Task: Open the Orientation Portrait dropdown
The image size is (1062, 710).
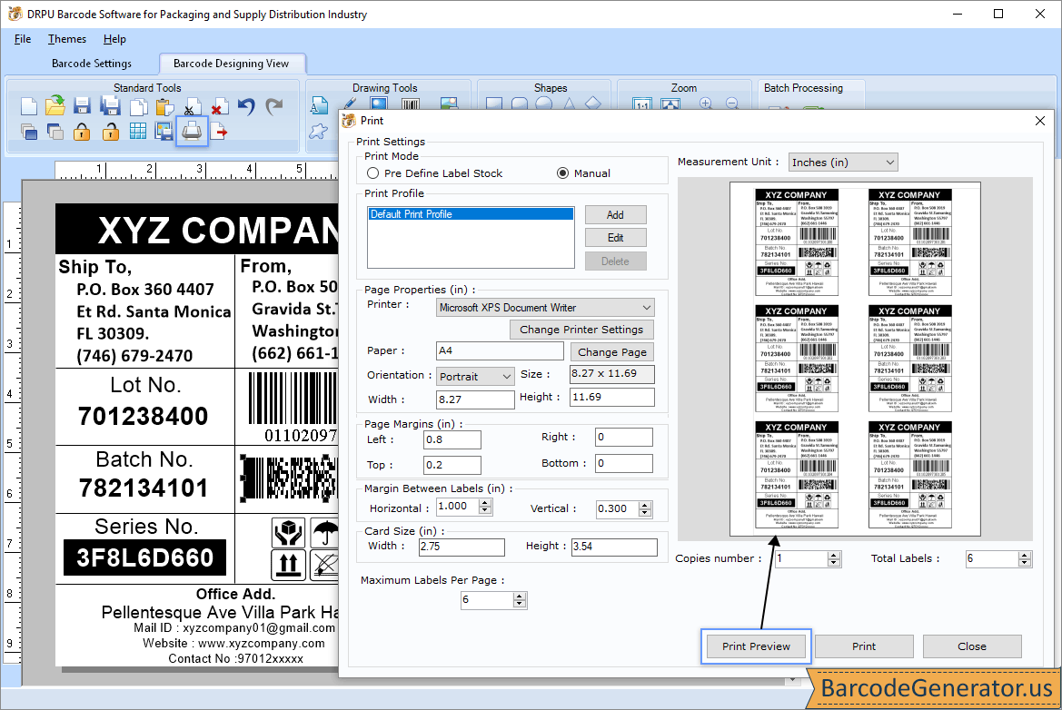Action: tap(475, 376)
